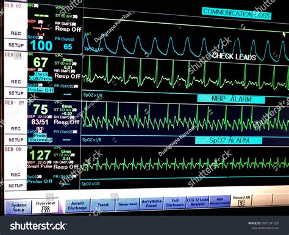289x235 pixels.
Task: Open the Trend view
Action: click(x=103, y=205)
